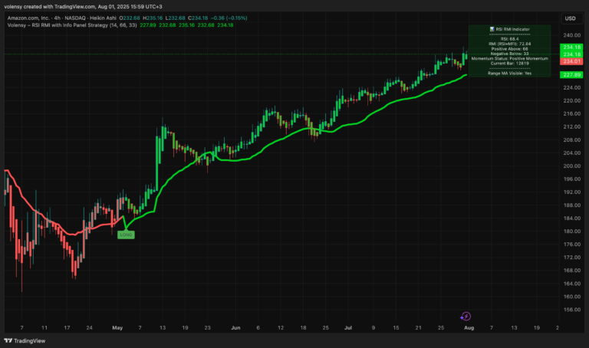The image size is (589, 348).
Task: Click the purple lightning events icon
Action: 466,317
